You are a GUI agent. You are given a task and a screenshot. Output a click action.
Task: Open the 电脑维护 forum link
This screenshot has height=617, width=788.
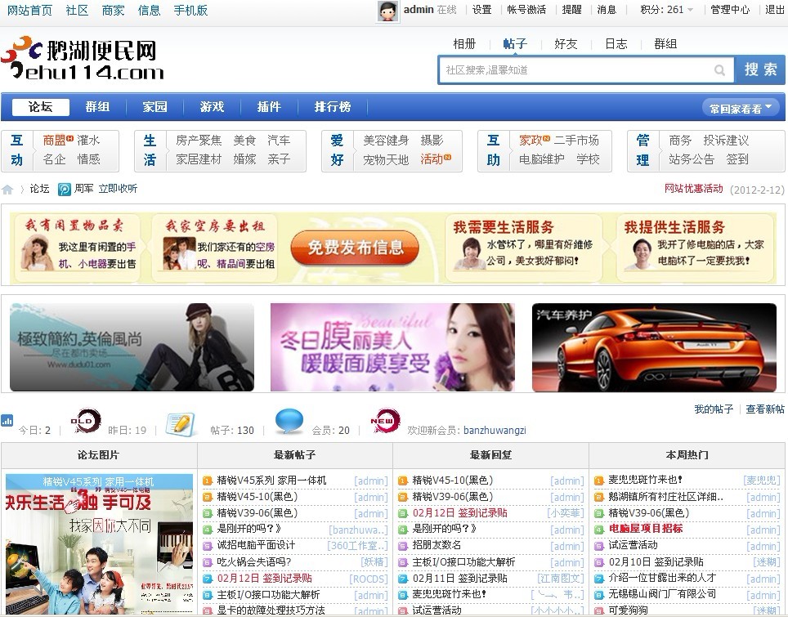click(542, 159)
